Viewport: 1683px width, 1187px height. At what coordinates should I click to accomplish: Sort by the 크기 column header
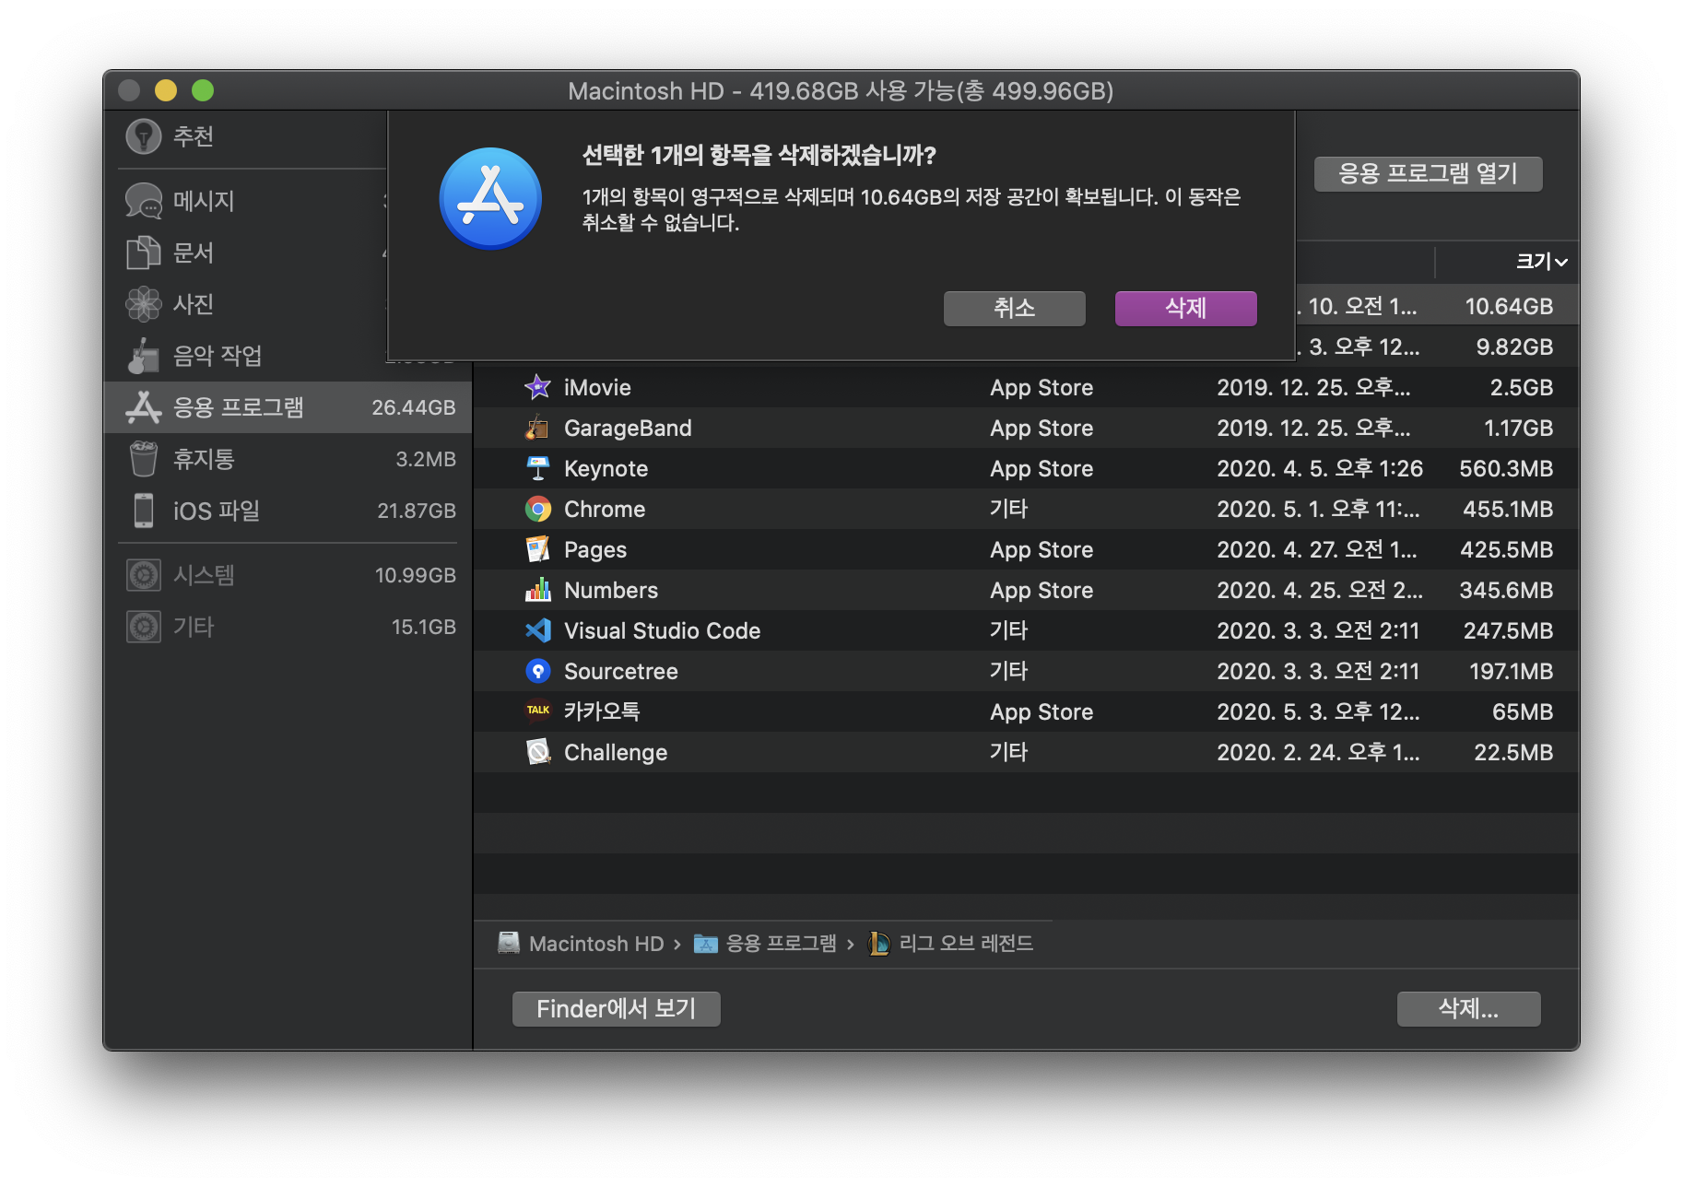1541,262
